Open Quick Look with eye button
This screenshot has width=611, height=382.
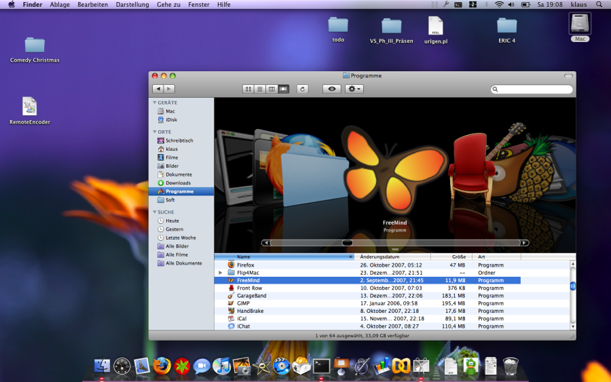click(x=331, y=89)
